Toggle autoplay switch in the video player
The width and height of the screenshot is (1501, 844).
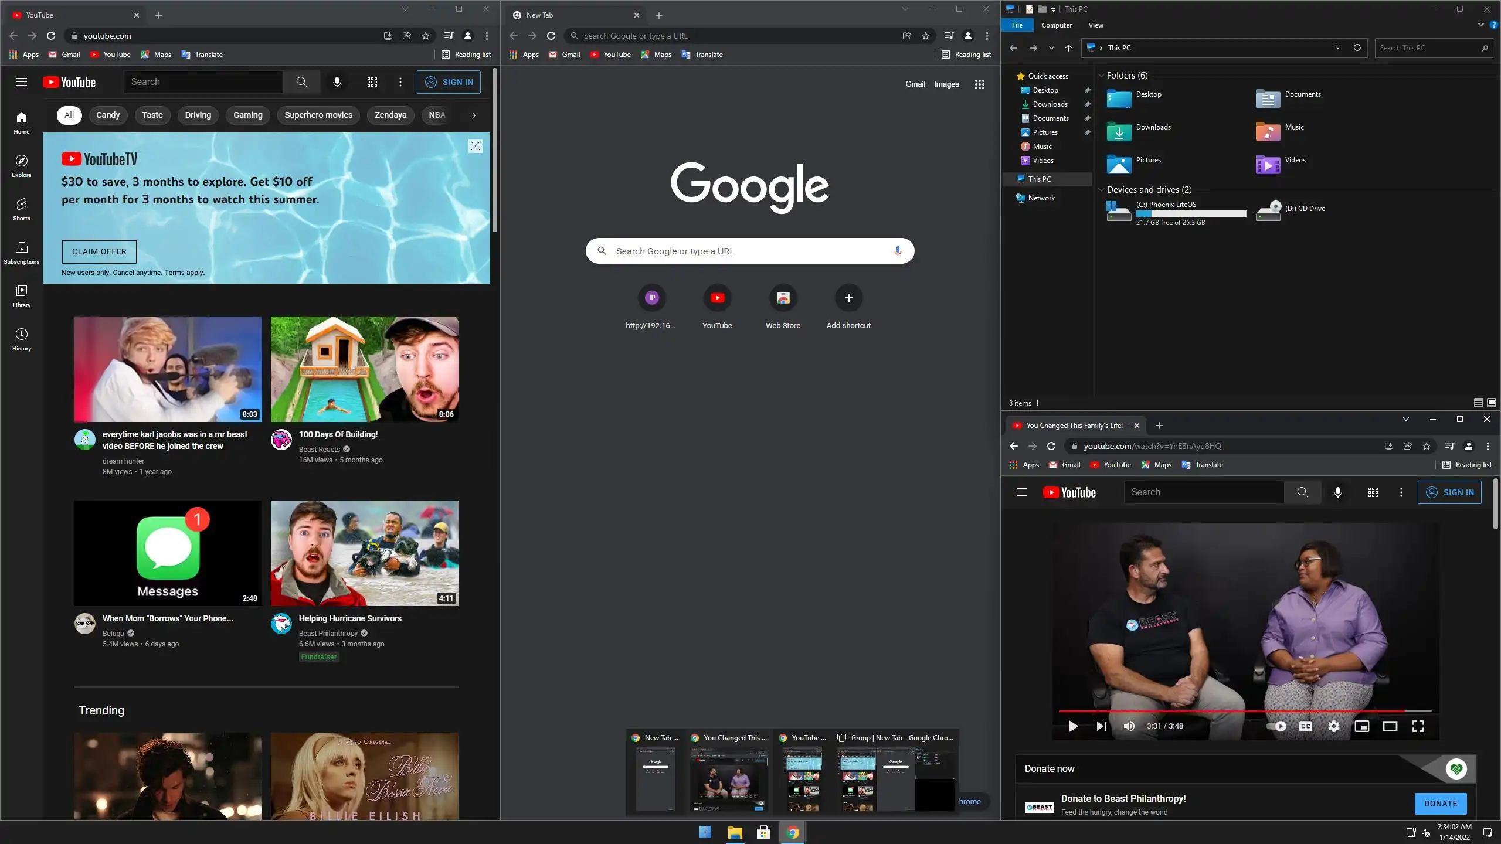[x=1276, y=726]
